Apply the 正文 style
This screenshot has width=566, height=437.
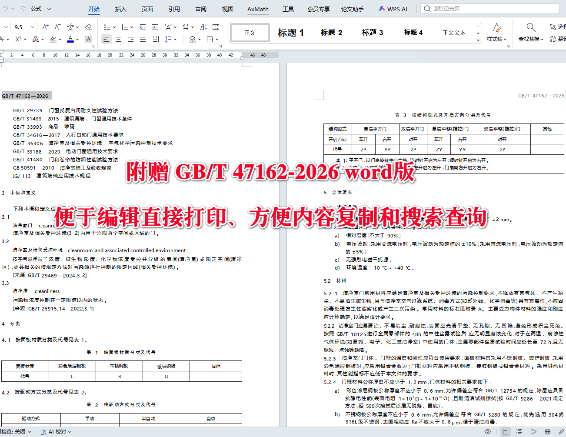(250, 32)
